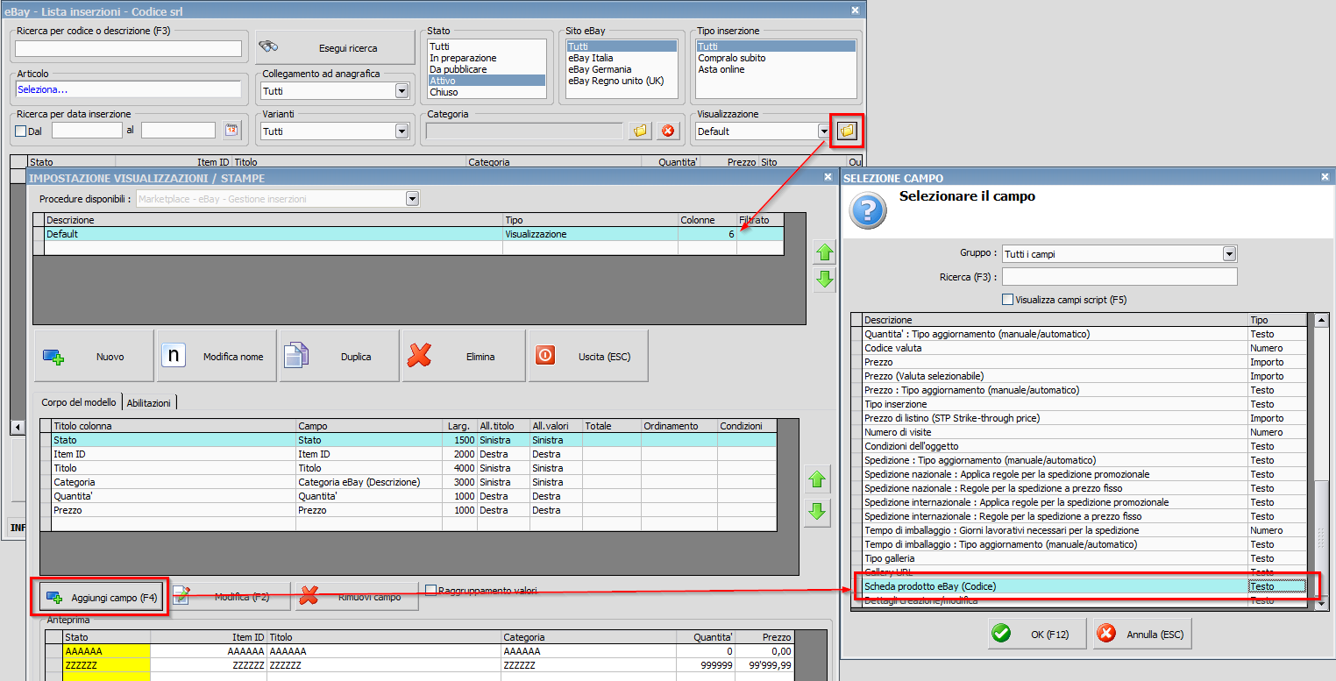Click Modifica nome button
The image size is (1336, 681).
click(x=217, y=357)
